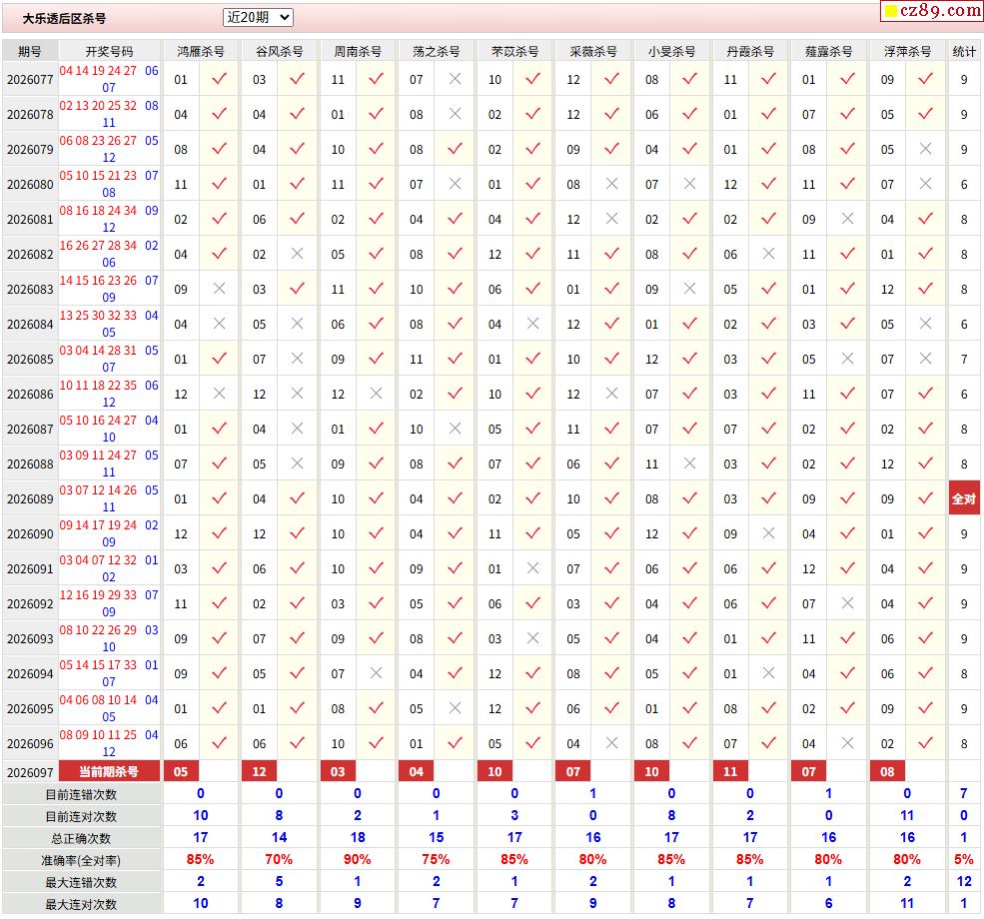
Task: Select the 浮萍杀号 column header
Action: pos(907,51)
